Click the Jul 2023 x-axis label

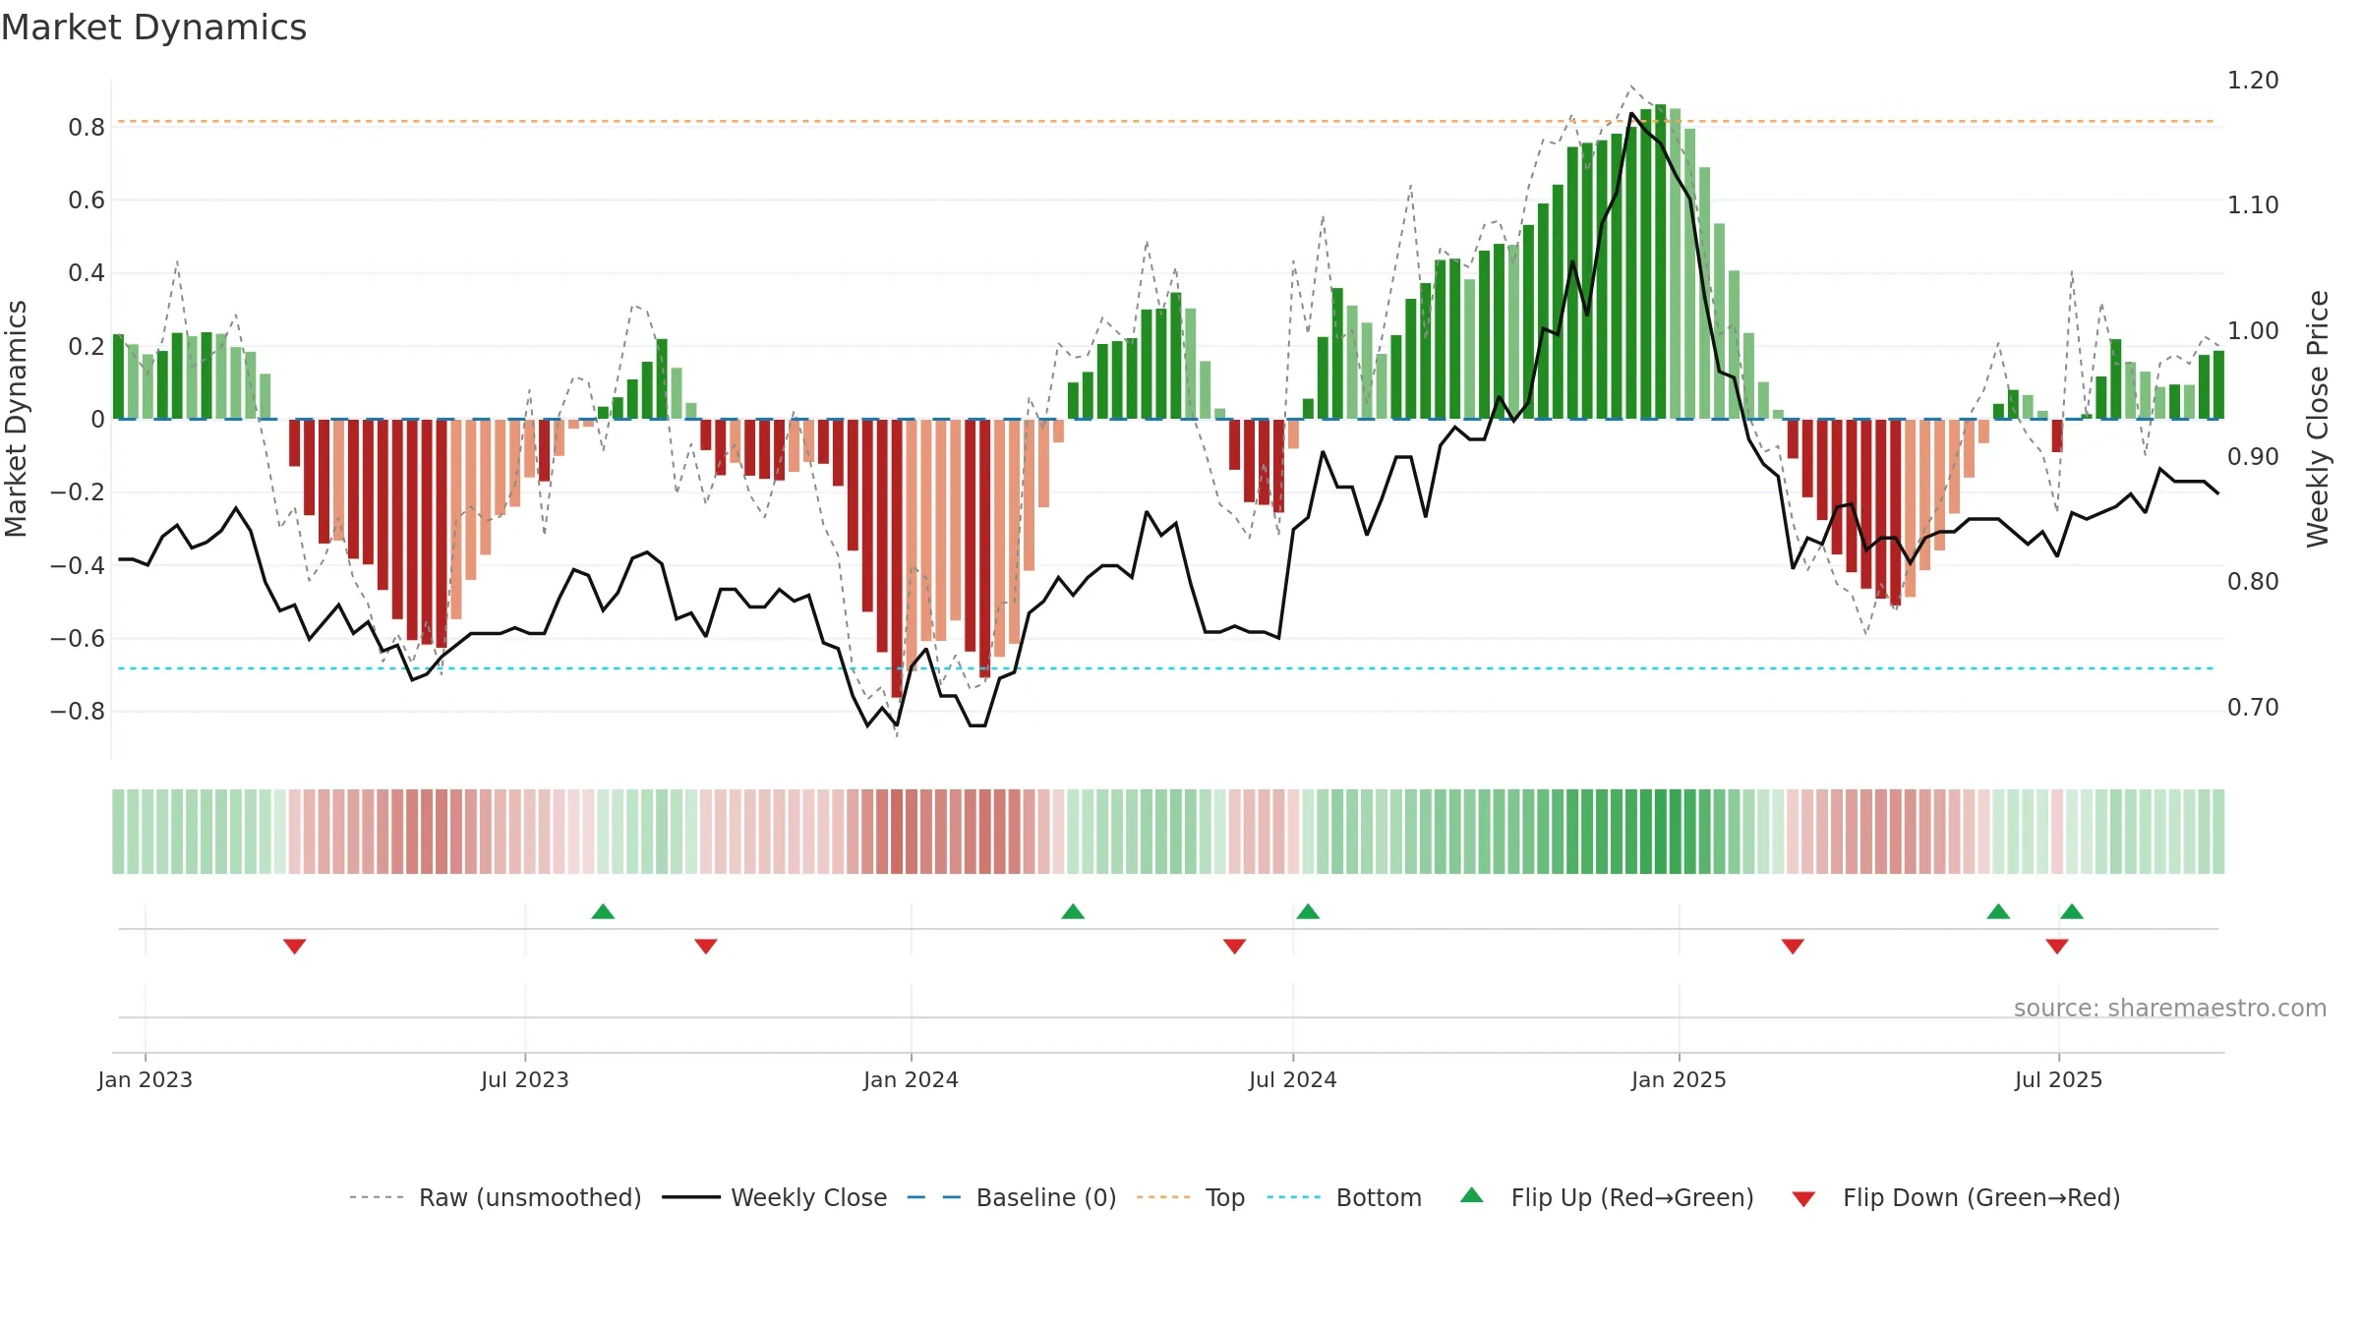click(525, 1079)
